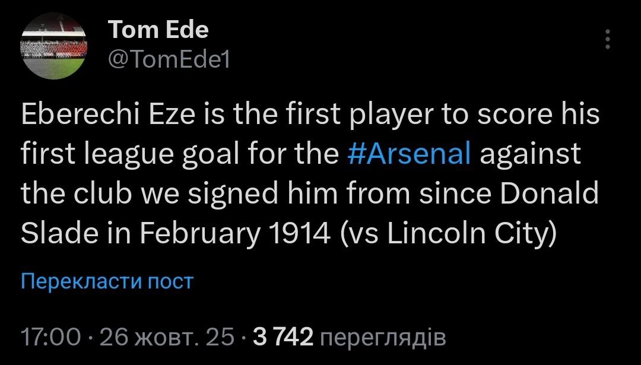Viewport: 641px width, 365px height.
Task: Open the tweet's three-dot more options menu
Action: [607, 40]
